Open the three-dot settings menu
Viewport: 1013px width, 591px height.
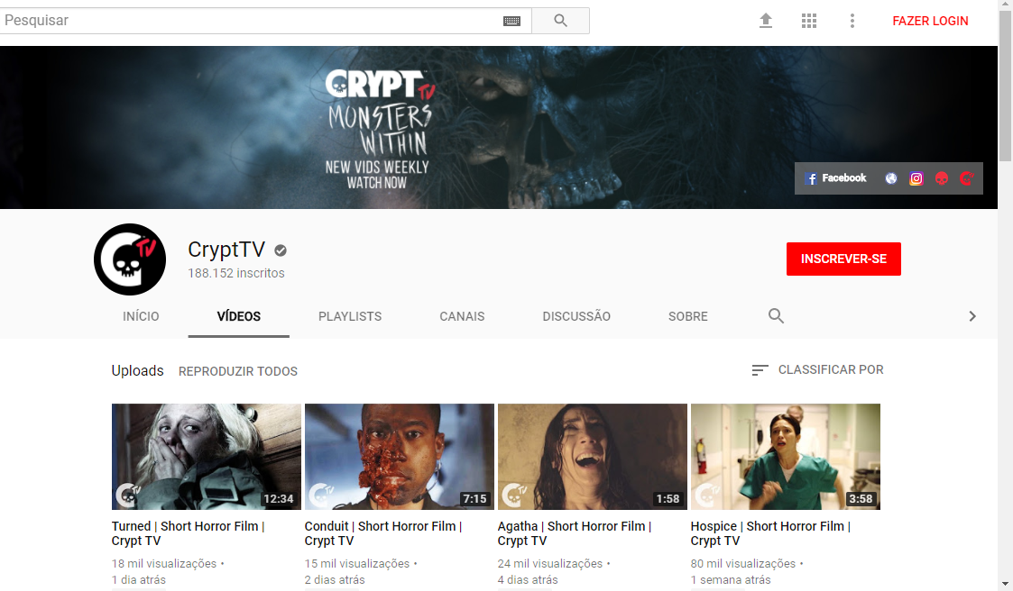[x=852, y=21]
